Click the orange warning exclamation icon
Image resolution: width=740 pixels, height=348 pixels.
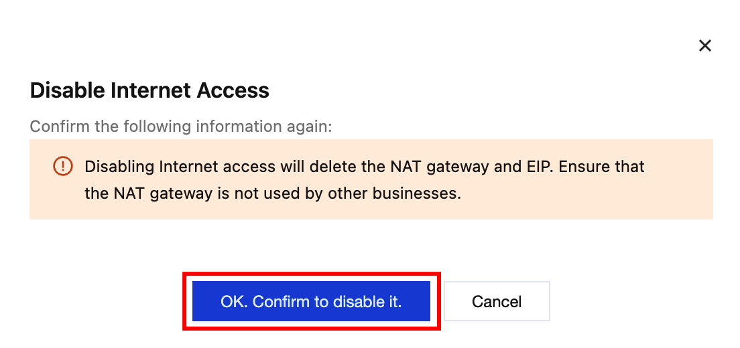tap(62, 166)
